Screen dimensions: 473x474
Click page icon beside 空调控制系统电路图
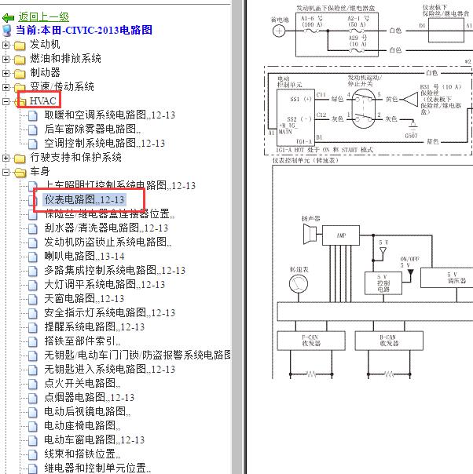coord(33,144)
